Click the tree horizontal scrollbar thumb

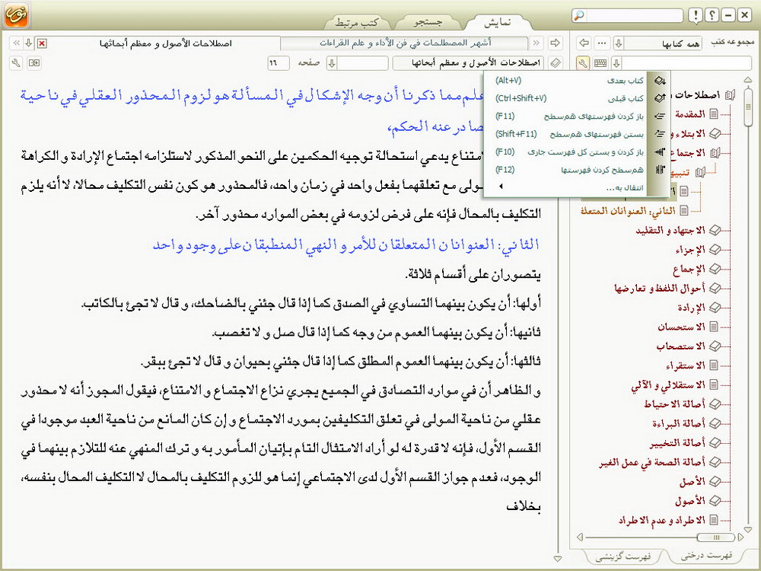point(716,537)
